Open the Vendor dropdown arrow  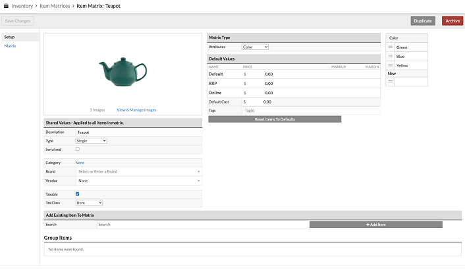[198, 181]
